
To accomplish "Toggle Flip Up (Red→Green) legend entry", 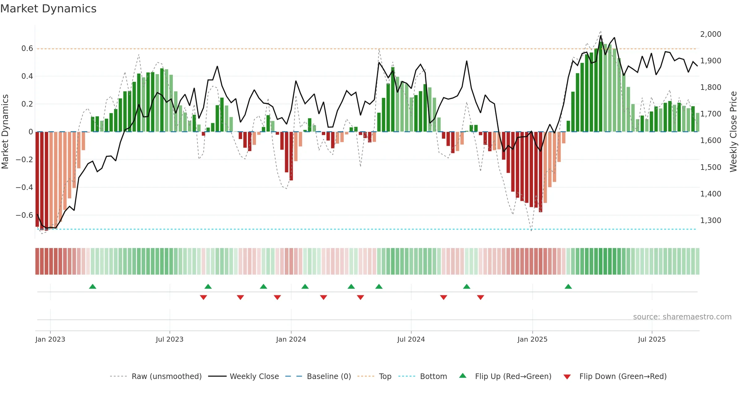I will coord(505,376).
